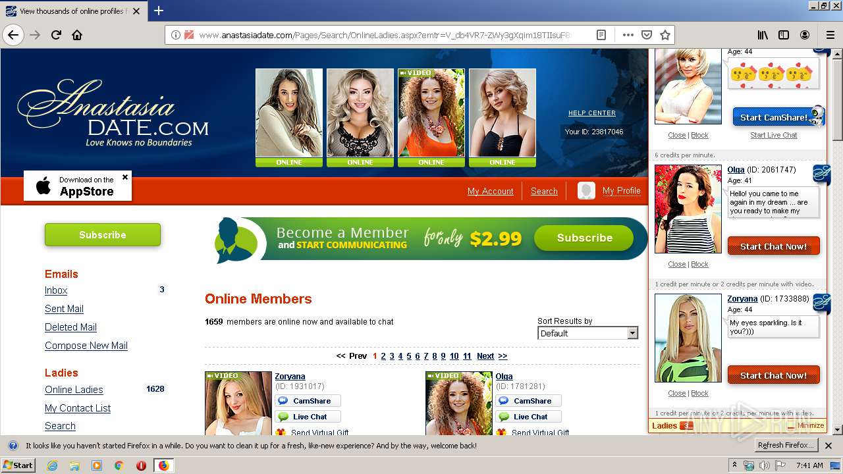Open Firefox account icon
The image size is (843, 474).
(x=805, y=35)
